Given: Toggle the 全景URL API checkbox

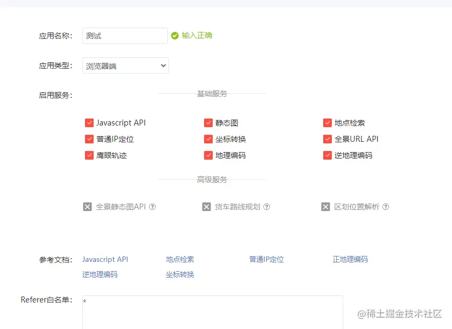Looking at the screenshot, I should [327, 139].
